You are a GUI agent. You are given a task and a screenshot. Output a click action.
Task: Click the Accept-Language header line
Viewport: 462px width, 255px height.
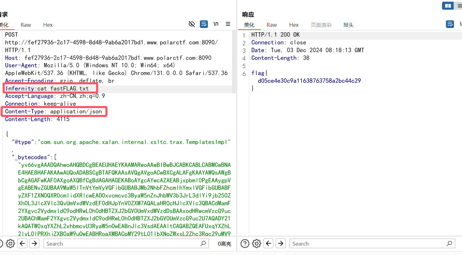[x=55, y=96]
